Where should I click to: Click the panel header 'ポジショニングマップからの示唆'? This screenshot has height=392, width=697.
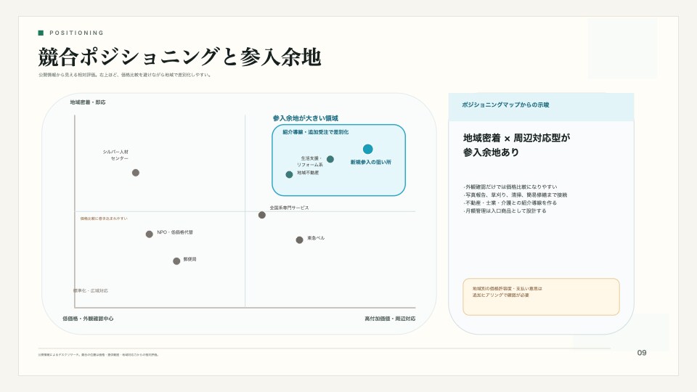pos(505,105)
